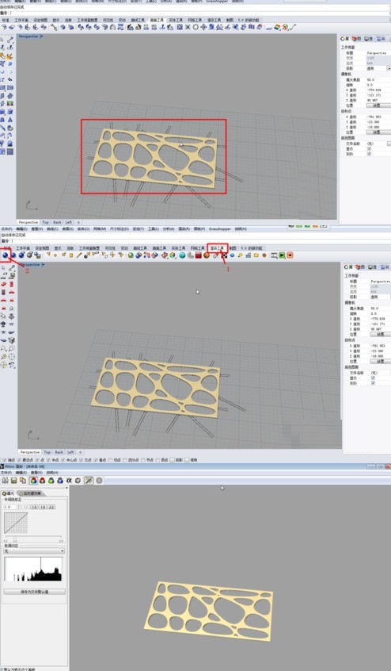Click the gamma correction slider track
The width and height of the screenshot is (391, 671).
pos(33,537)
